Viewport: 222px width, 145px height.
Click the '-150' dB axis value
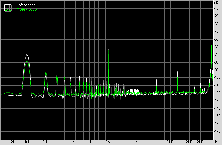(x=217, y=116)
